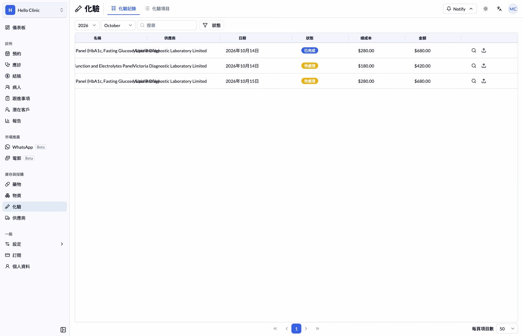
Task: Open 供應商 suppliers page
Action: [x=35, y=218]
